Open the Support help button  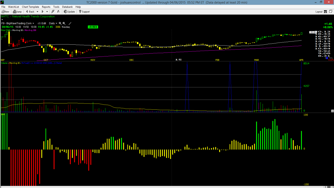(x=84, y=12)
